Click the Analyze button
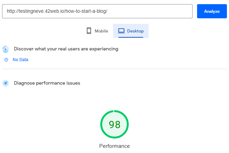 (x=212, y=11)
